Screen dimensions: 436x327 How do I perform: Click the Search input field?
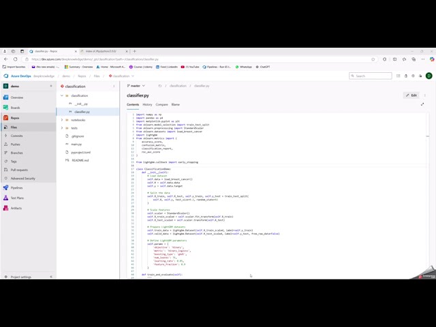click(x=371, y=76)
